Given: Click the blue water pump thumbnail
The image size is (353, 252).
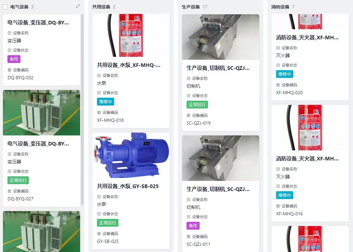Looking at the screenshot, I should tap(131, 155).
